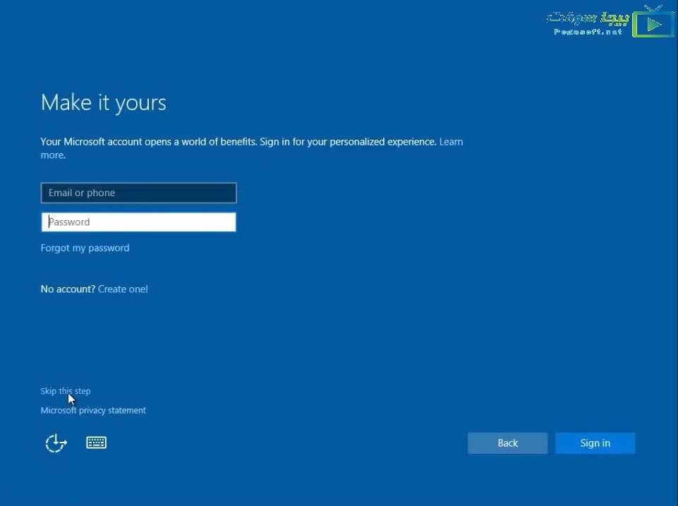
Task: Choose Skip this step
Action: 66,391
